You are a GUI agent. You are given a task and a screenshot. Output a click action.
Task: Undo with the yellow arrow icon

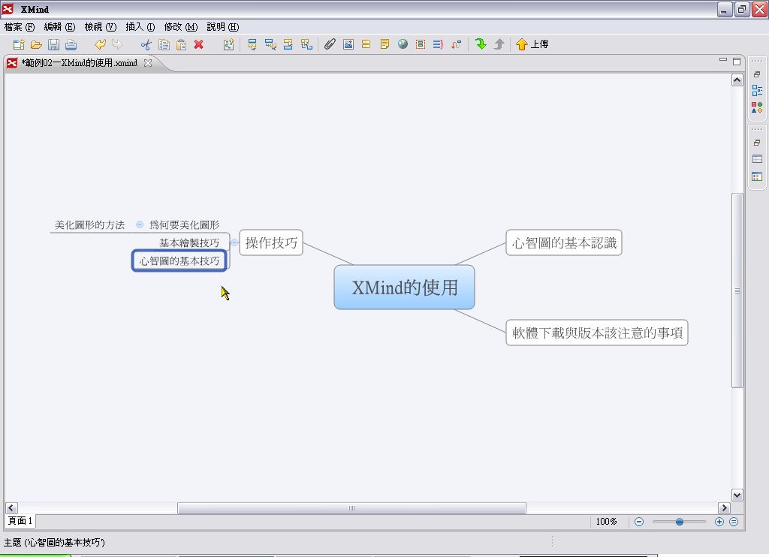point(100,44)
